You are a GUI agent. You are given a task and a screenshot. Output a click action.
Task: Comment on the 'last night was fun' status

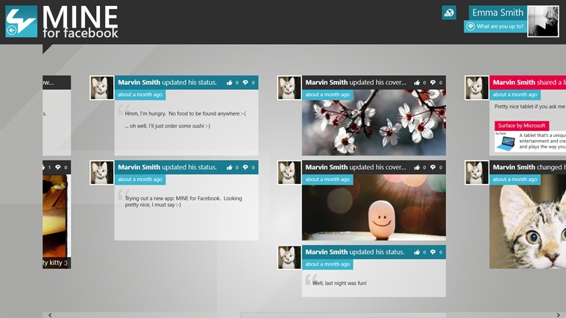433,252
